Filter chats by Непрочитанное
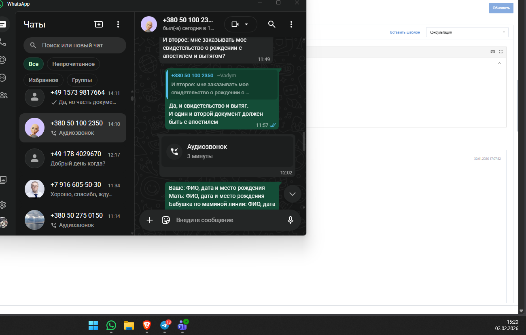 tap(73, 64)
